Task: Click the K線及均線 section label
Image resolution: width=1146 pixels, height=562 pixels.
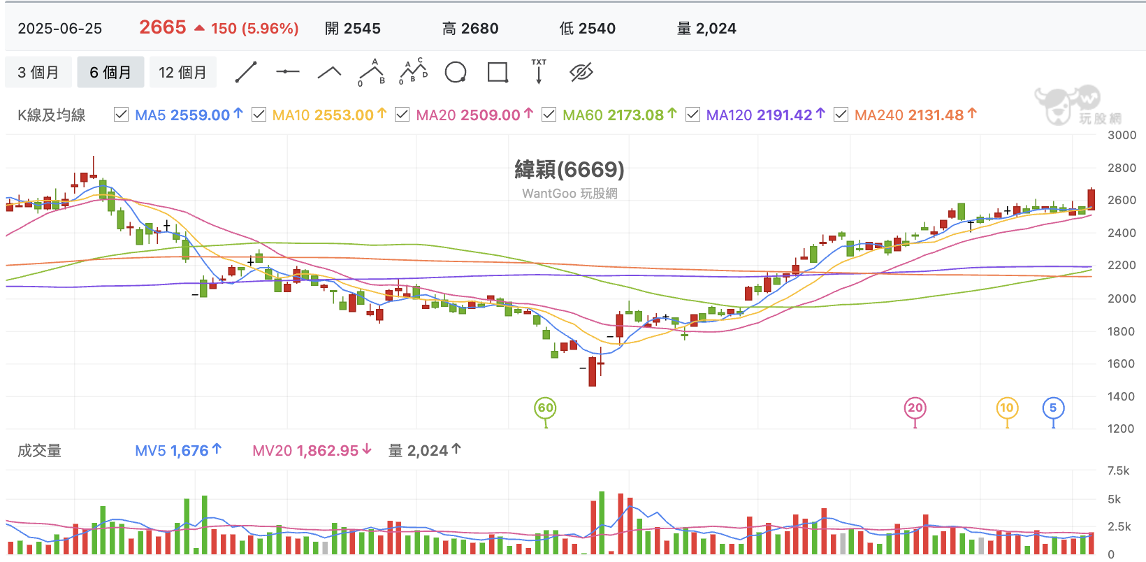Action: (52, 115)
